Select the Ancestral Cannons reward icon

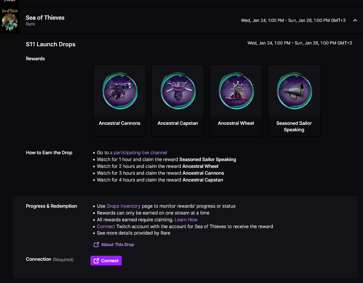pyautogui.click(x=120, y=91)
